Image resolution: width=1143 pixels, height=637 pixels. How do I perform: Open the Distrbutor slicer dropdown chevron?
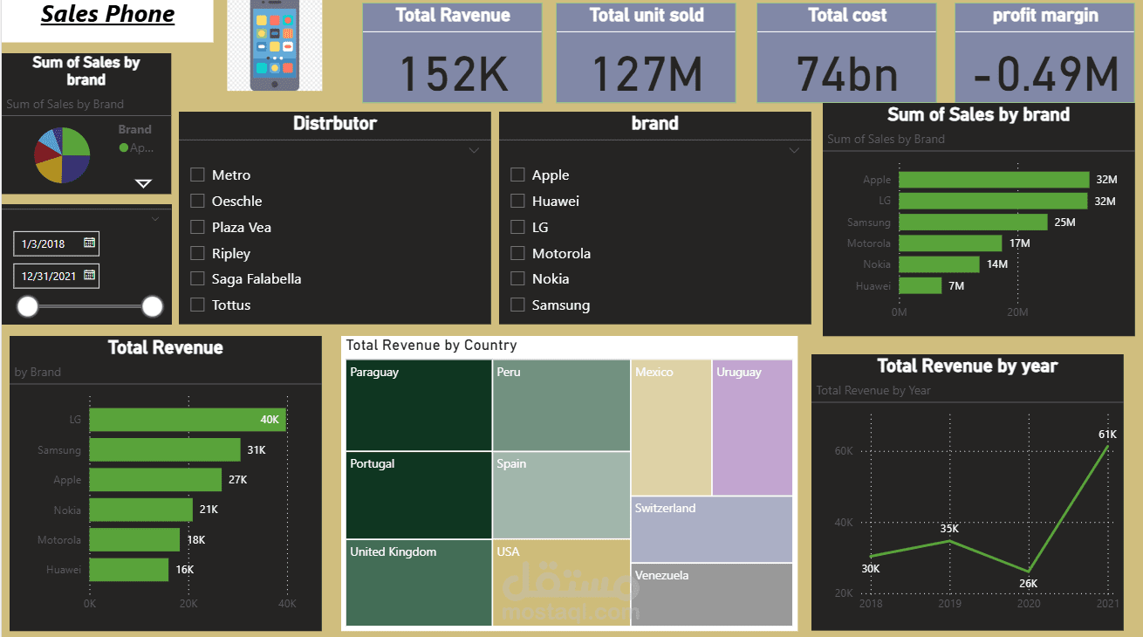tap(474, 150)
